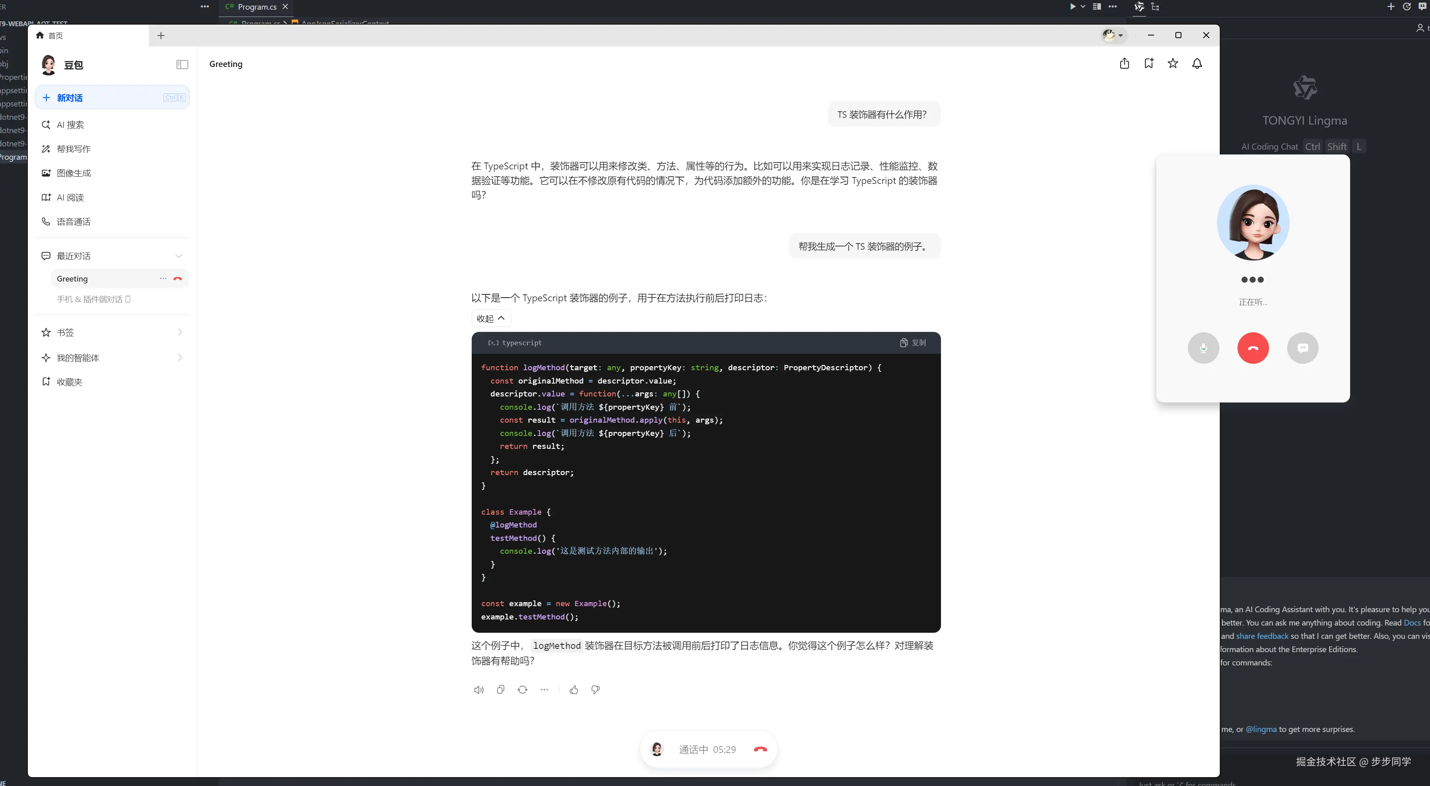Image resolution: width=1430 pixels, height=786 pixels.
Task: Open explorer more actions ellipsis in VS Code
Action: coord(205,7)
